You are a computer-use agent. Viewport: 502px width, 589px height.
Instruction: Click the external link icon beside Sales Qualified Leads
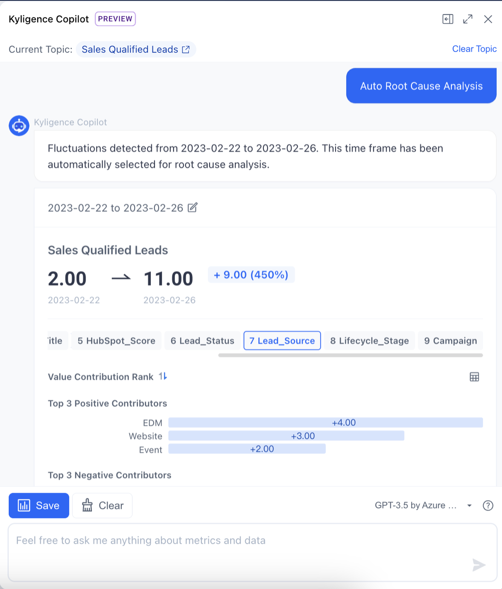tap(186, 49)
